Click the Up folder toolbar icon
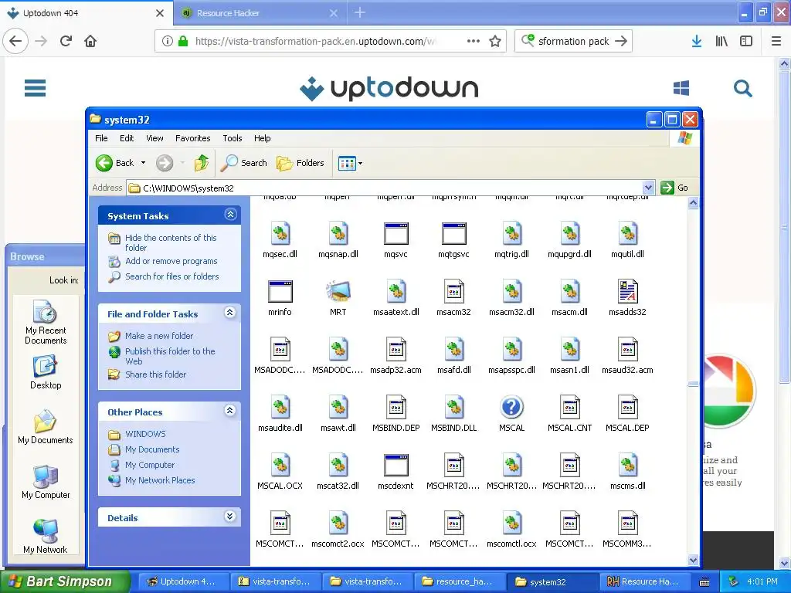 pos(202,163)
